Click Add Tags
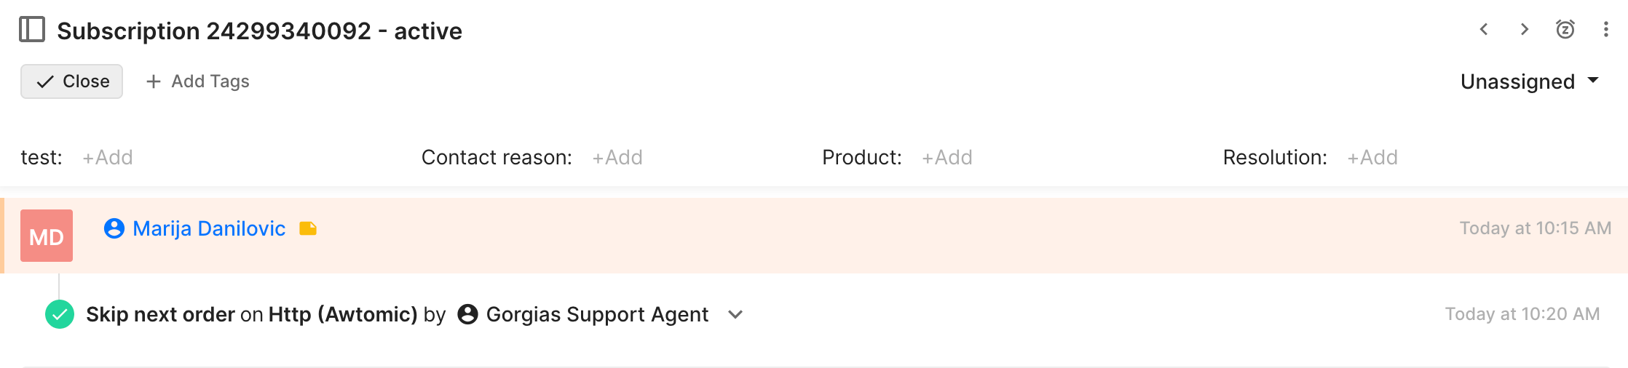1628x368 pixels. [x=197, y=81]
